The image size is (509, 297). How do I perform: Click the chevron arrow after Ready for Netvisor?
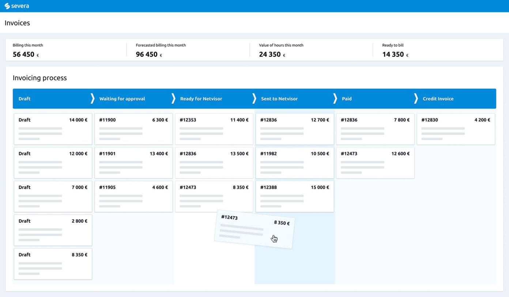pos(254,99)
